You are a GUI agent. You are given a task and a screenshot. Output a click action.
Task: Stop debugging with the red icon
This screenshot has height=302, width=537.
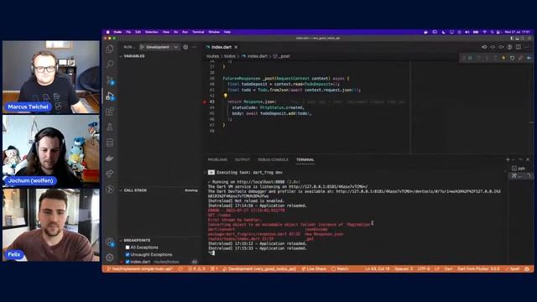(520, 58)
